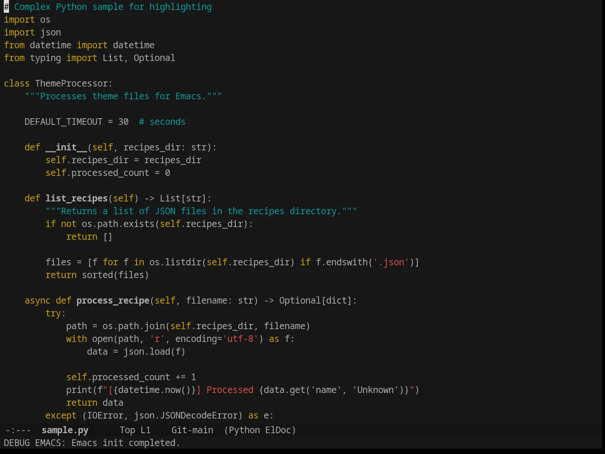Click the '# seconds' comment
This screenshot has width=605, height=454.
point(162,122)
